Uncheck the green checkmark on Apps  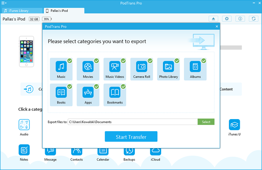coord(97,87)
